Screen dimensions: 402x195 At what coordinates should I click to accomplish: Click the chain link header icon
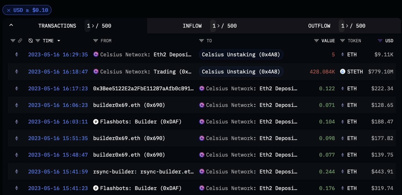pyautogui.click(x=20, y=41)
